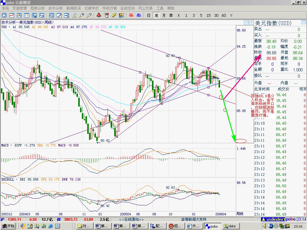Screen dimensions: 307x230
Task: Click the zoom in magnifier icon
Action: click(81, 15)
